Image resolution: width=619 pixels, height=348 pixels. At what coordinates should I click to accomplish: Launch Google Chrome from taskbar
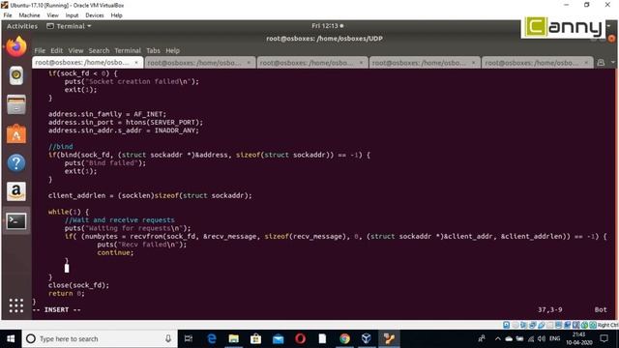(x=344, y=338)
